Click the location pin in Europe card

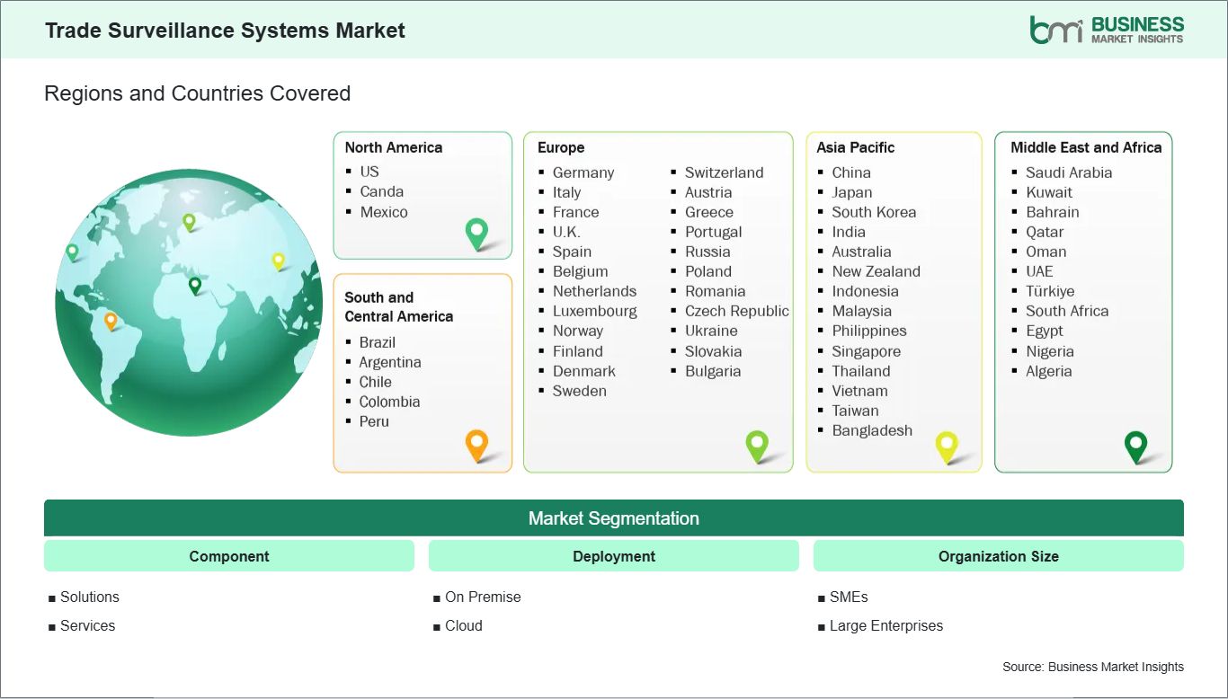click(x=757, y=445)
